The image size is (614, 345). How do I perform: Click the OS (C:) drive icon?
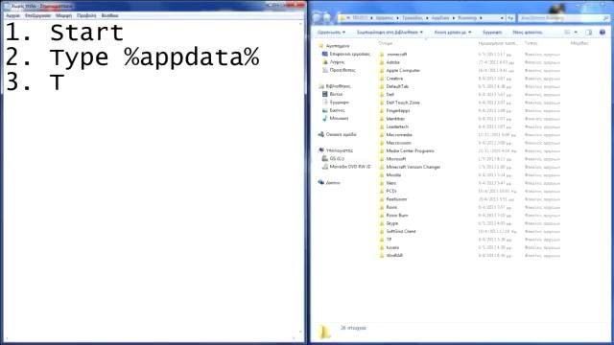pos(325,158)
